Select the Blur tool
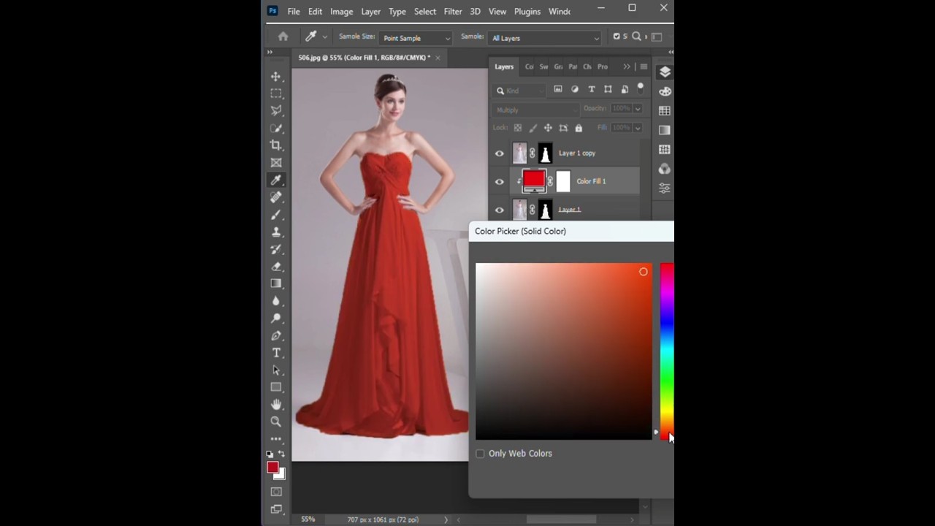The width and height of the screenshot is (935, 526). pyautogui.click(x=276, y=301)
